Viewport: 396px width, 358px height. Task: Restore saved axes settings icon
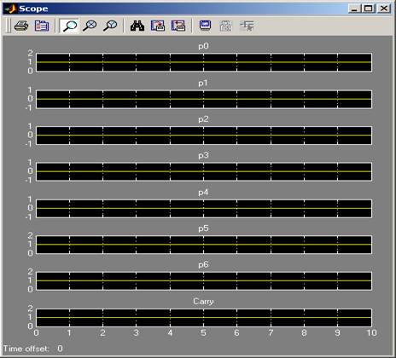pos(178,26)
